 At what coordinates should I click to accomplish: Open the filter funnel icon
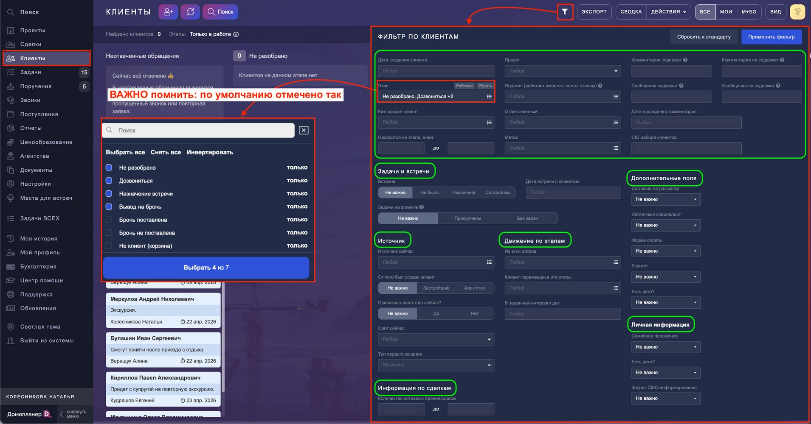565,12
